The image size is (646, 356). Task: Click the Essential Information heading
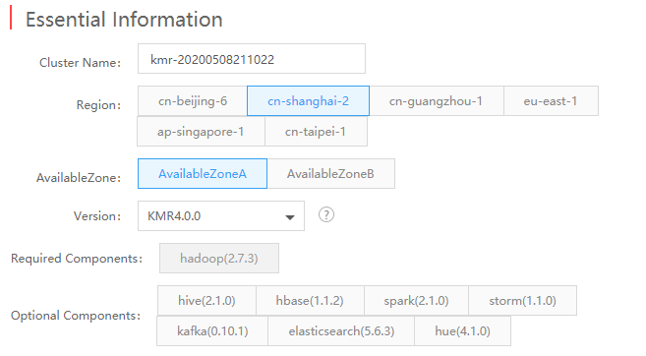pos(124,20)
